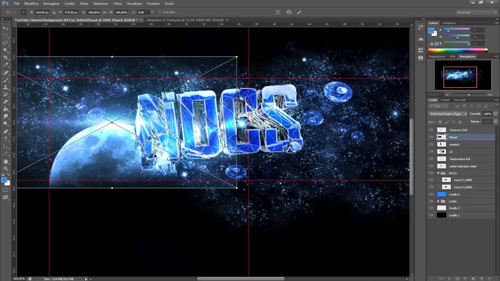This screenshot has width=500, height=281.
Task: Click the reference point locator grid
Action: [x=24, y=12]
